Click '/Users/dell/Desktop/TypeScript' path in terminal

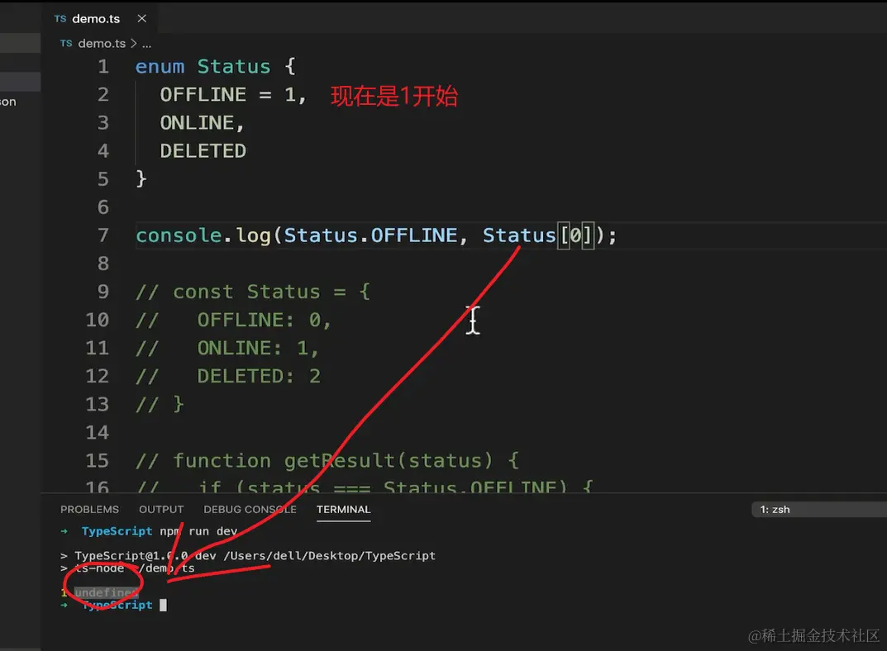coord(330,556)
